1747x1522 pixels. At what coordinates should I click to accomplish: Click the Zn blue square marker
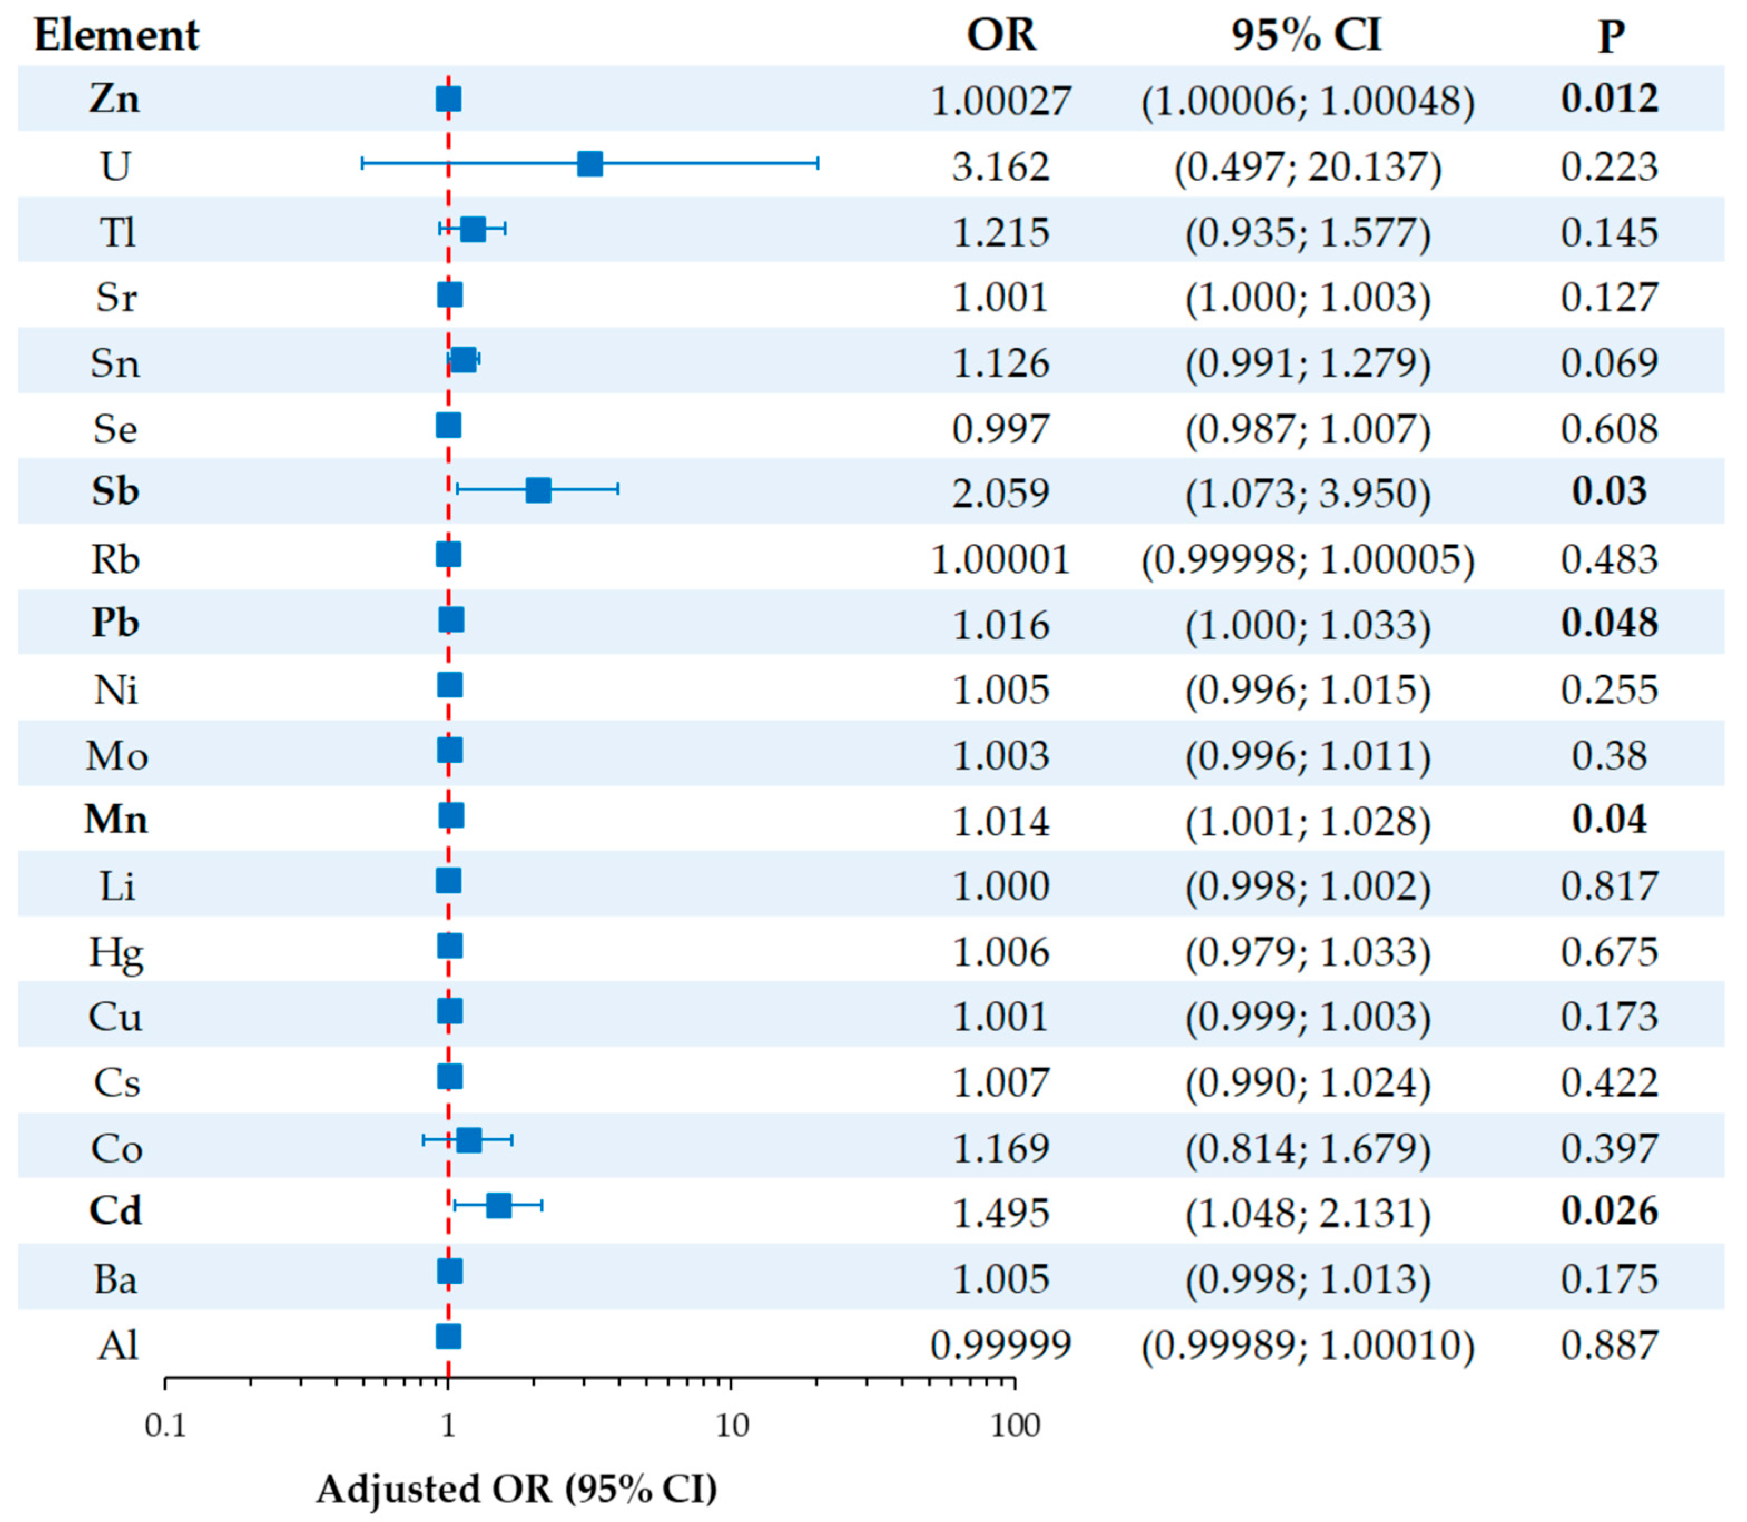click(x=449, y=100)
